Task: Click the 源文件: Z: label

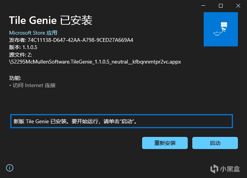Action: pos(21,55)
